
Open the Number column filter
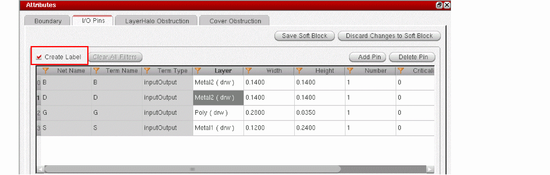coord(350,71)
